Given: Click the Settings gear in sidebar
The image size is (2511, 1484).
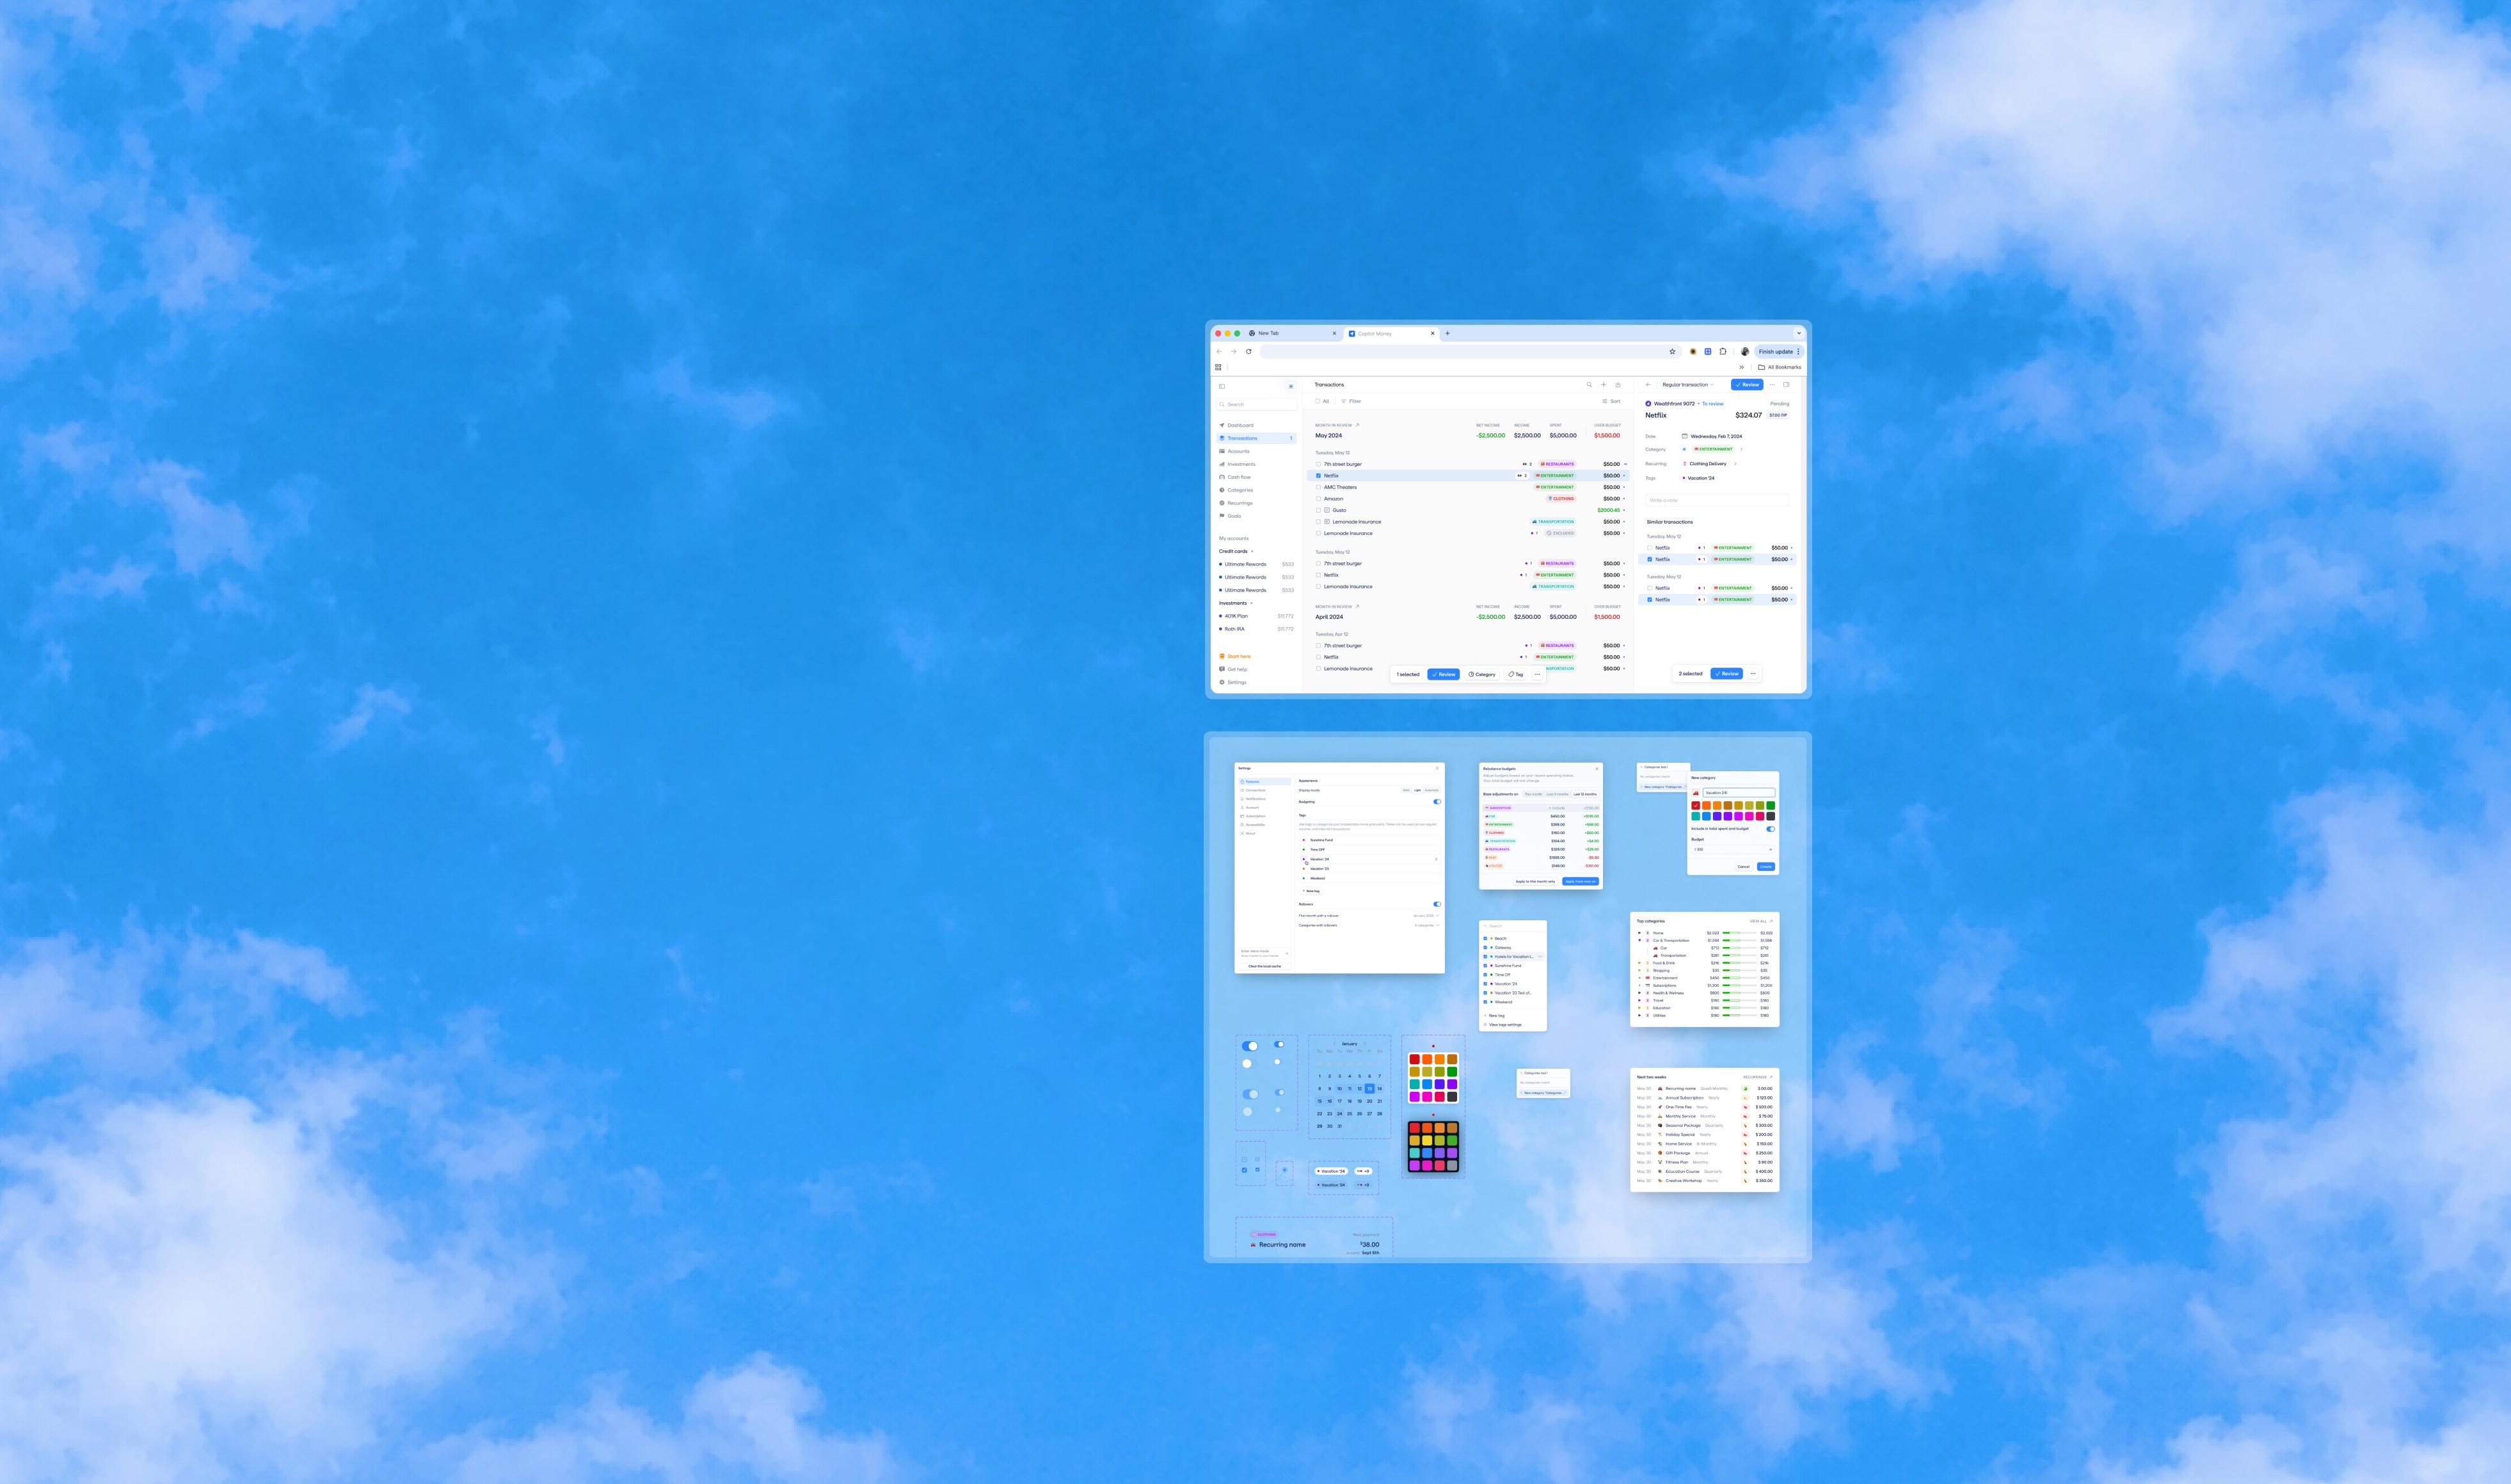Looking at the screenshot, I should tap(1222, 682).
